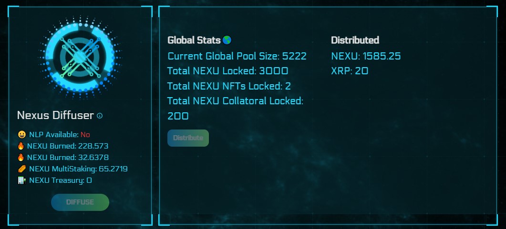Select the Current Global Pool Size line
The image size is (506, 229).
[x=237, y=56]
